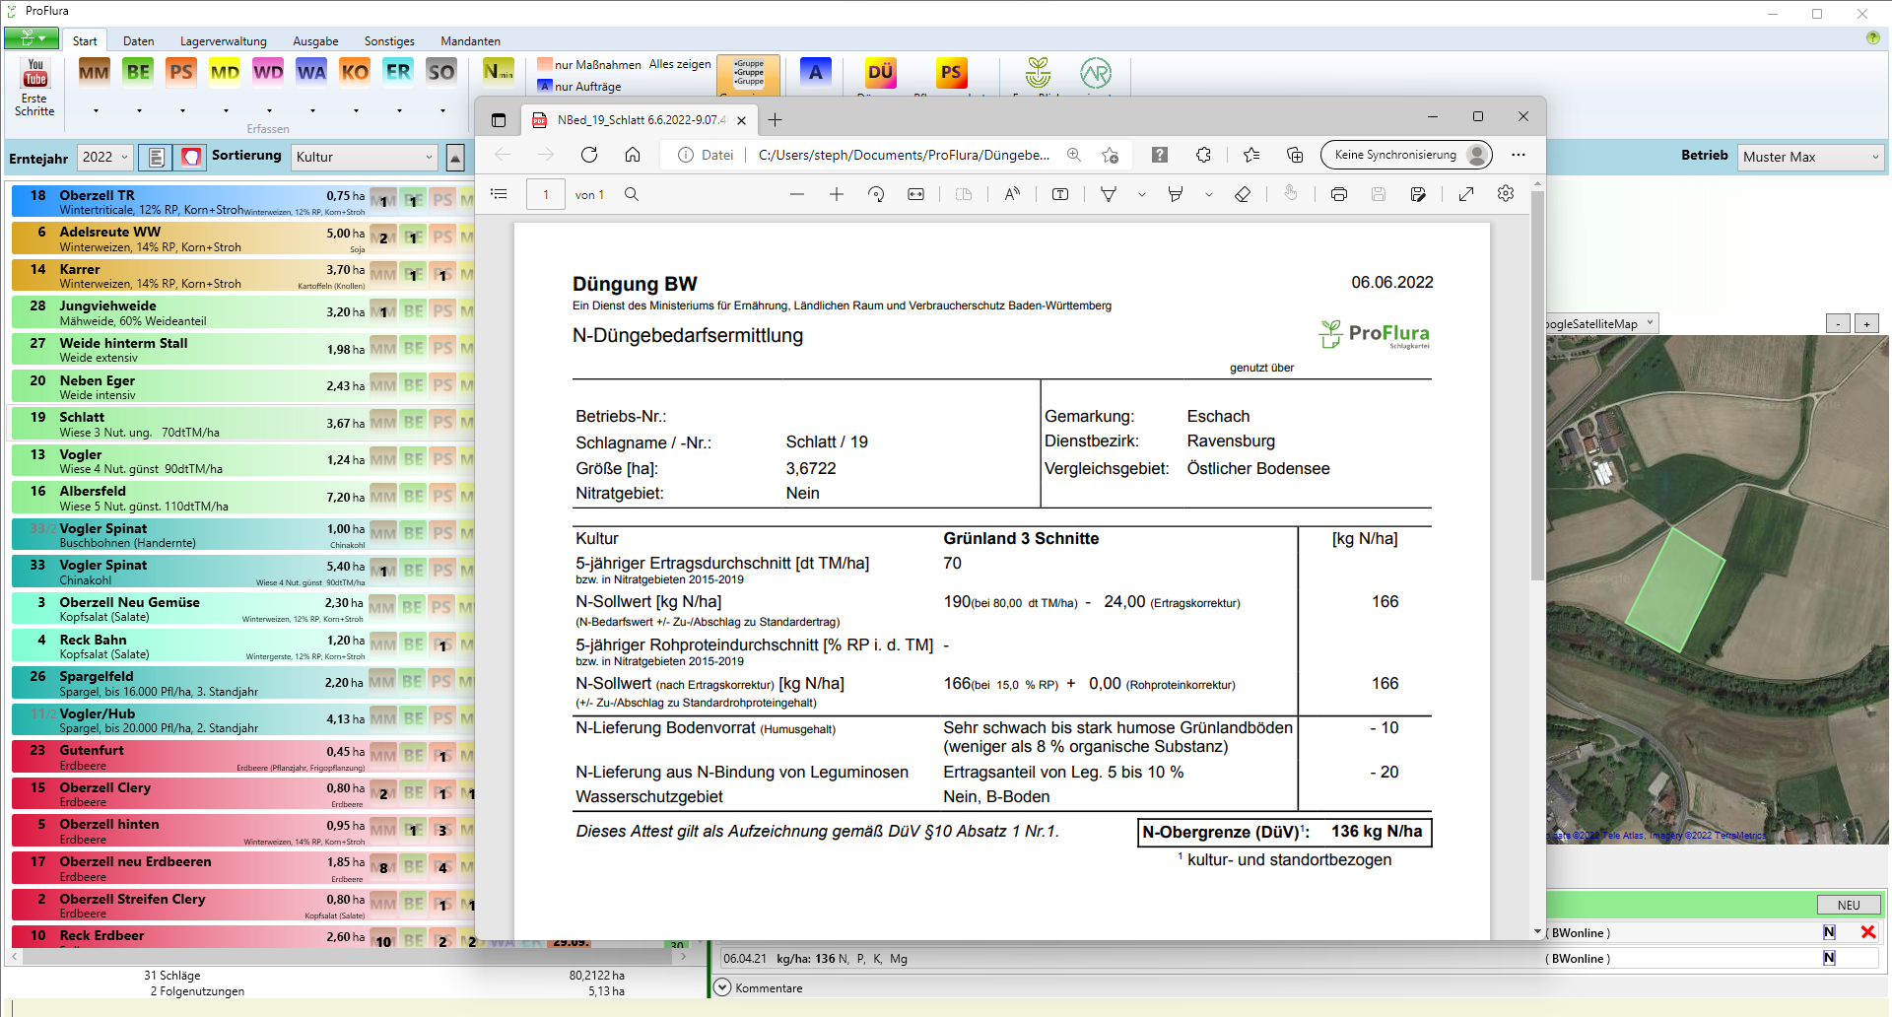Select the PDF eraser tool
The height and width of the screenshot is (1017, 1892).
pyautogui.click(x=1243, y=195)
